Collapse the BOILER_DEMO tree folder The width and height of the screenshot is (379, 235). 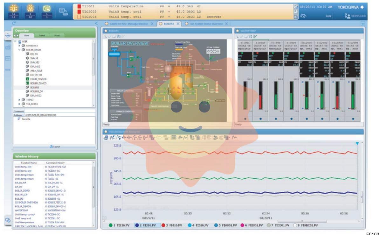[x=19, y=50]
